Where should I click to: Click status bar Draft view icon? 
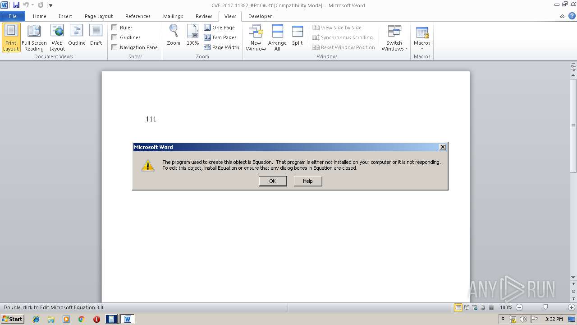point(491,307)
